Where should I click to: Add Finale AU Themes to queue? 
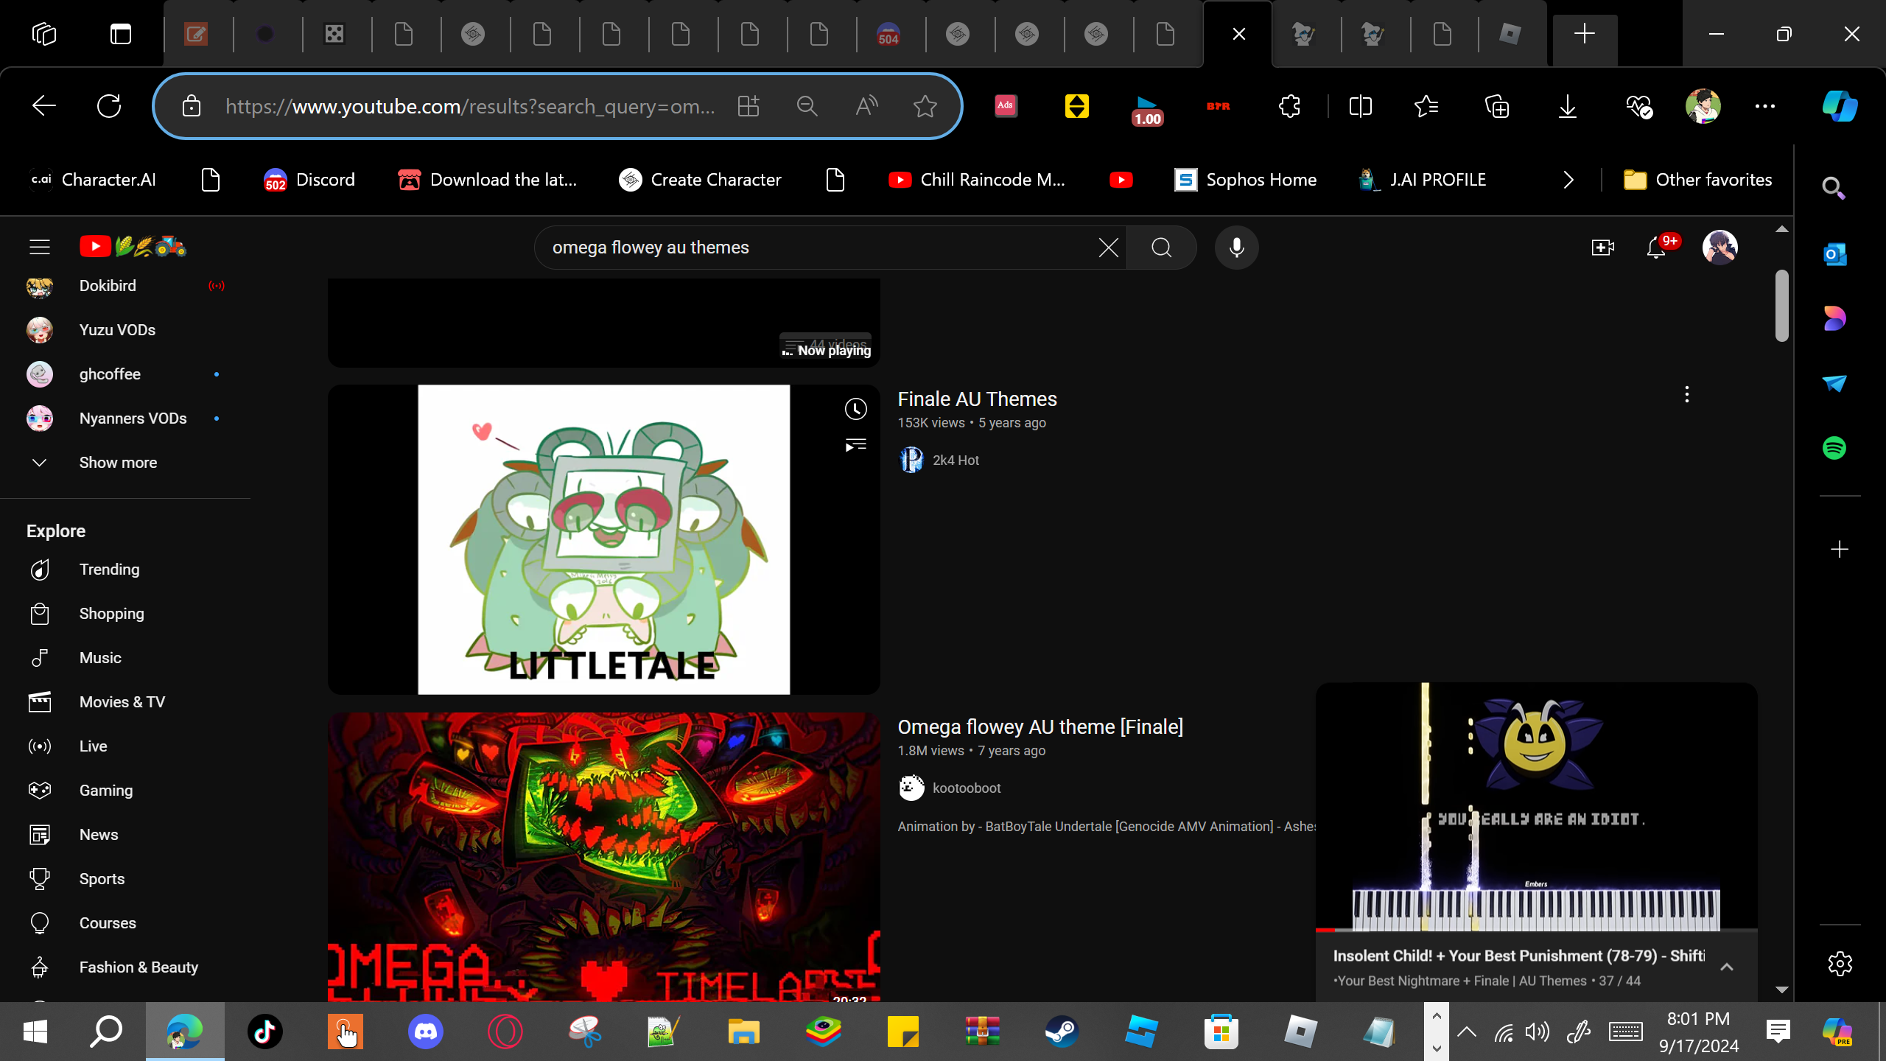coord(855,445)
